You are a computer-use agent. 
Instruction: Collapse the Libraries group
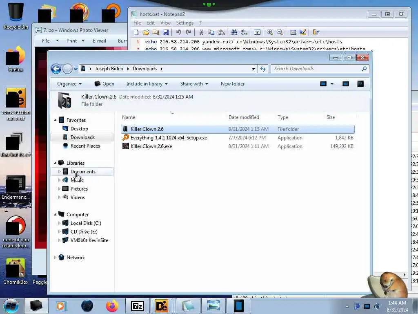tap(55, 163)
